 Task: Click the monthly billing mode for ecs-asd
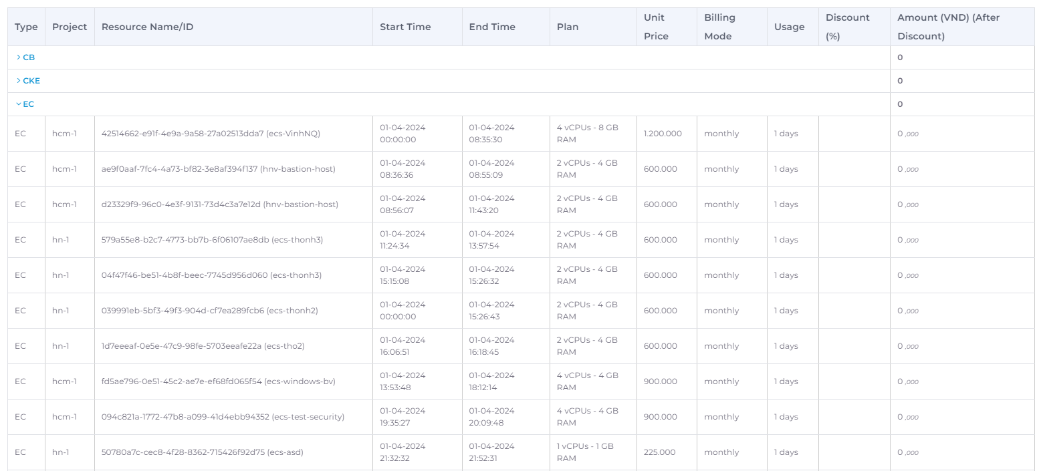pyautogui.click(x=721, y=452)
